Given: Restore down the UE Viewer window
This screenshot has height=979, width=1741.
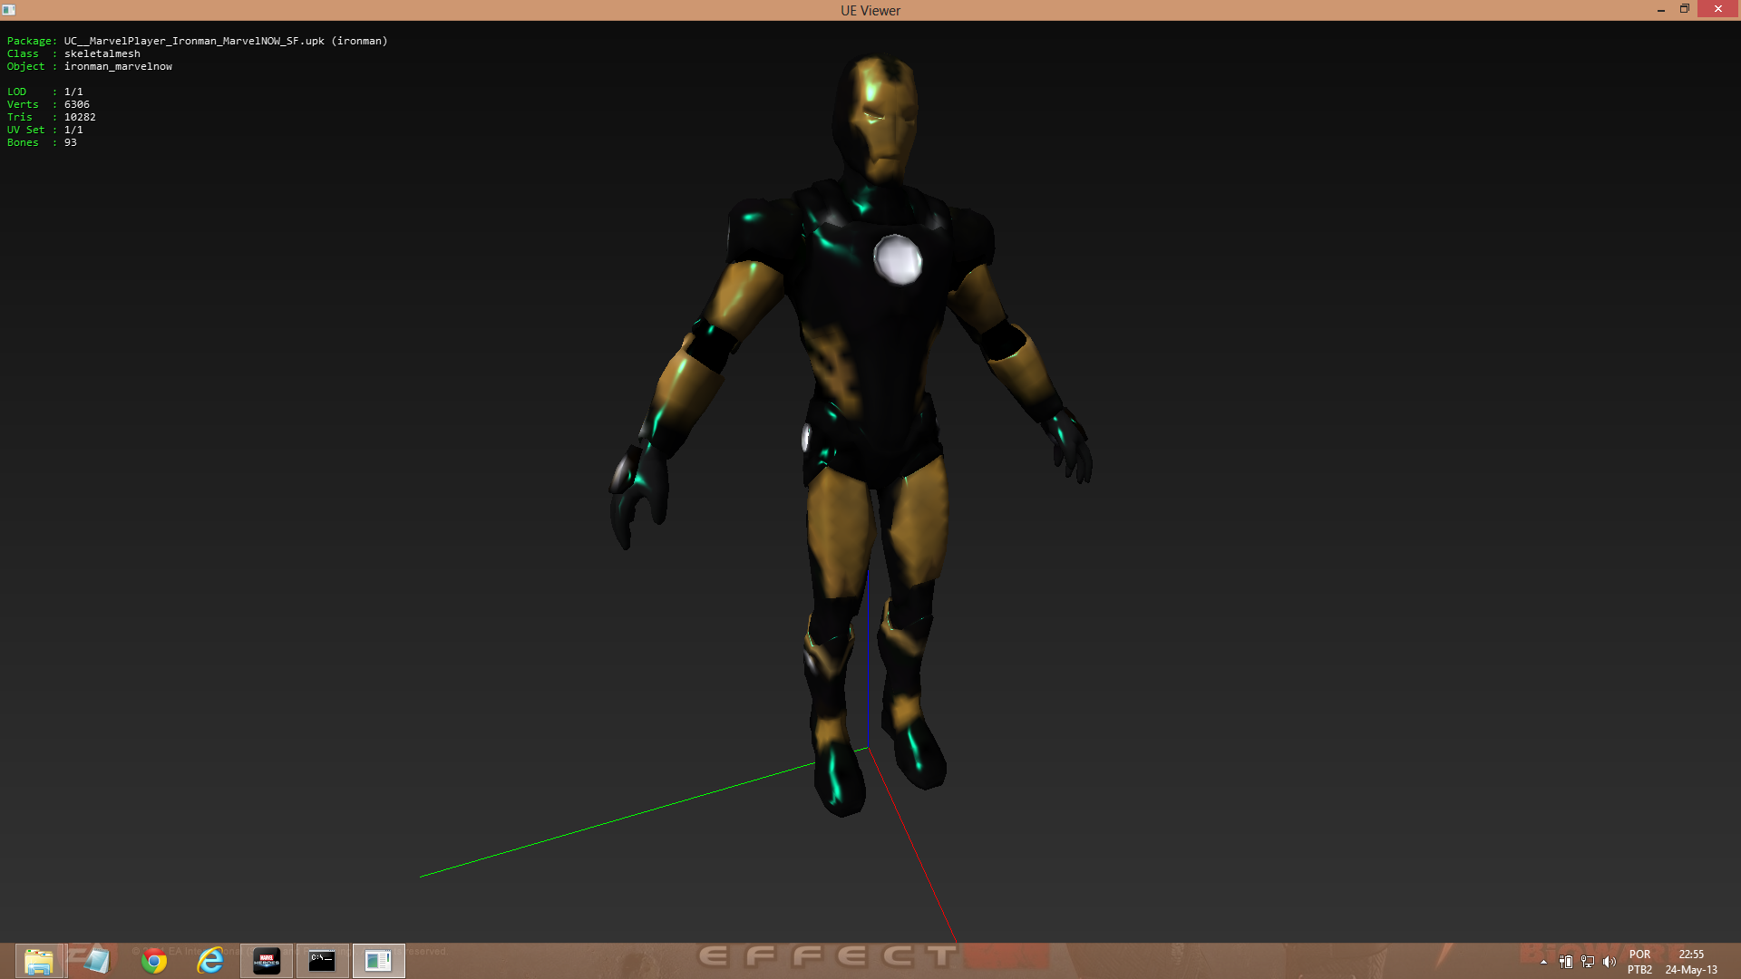Looking at the screenshot, I should 1685,9.
